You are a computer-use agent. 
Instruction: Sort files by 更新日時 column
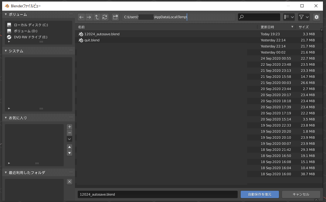[x=267, y=27]
